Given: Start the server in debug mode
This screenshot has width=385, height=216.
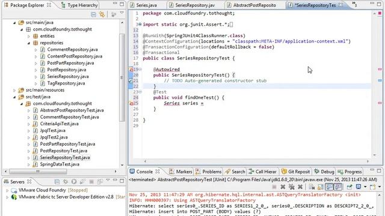Looking at the screenshot, I should click(x=66, y=182).
